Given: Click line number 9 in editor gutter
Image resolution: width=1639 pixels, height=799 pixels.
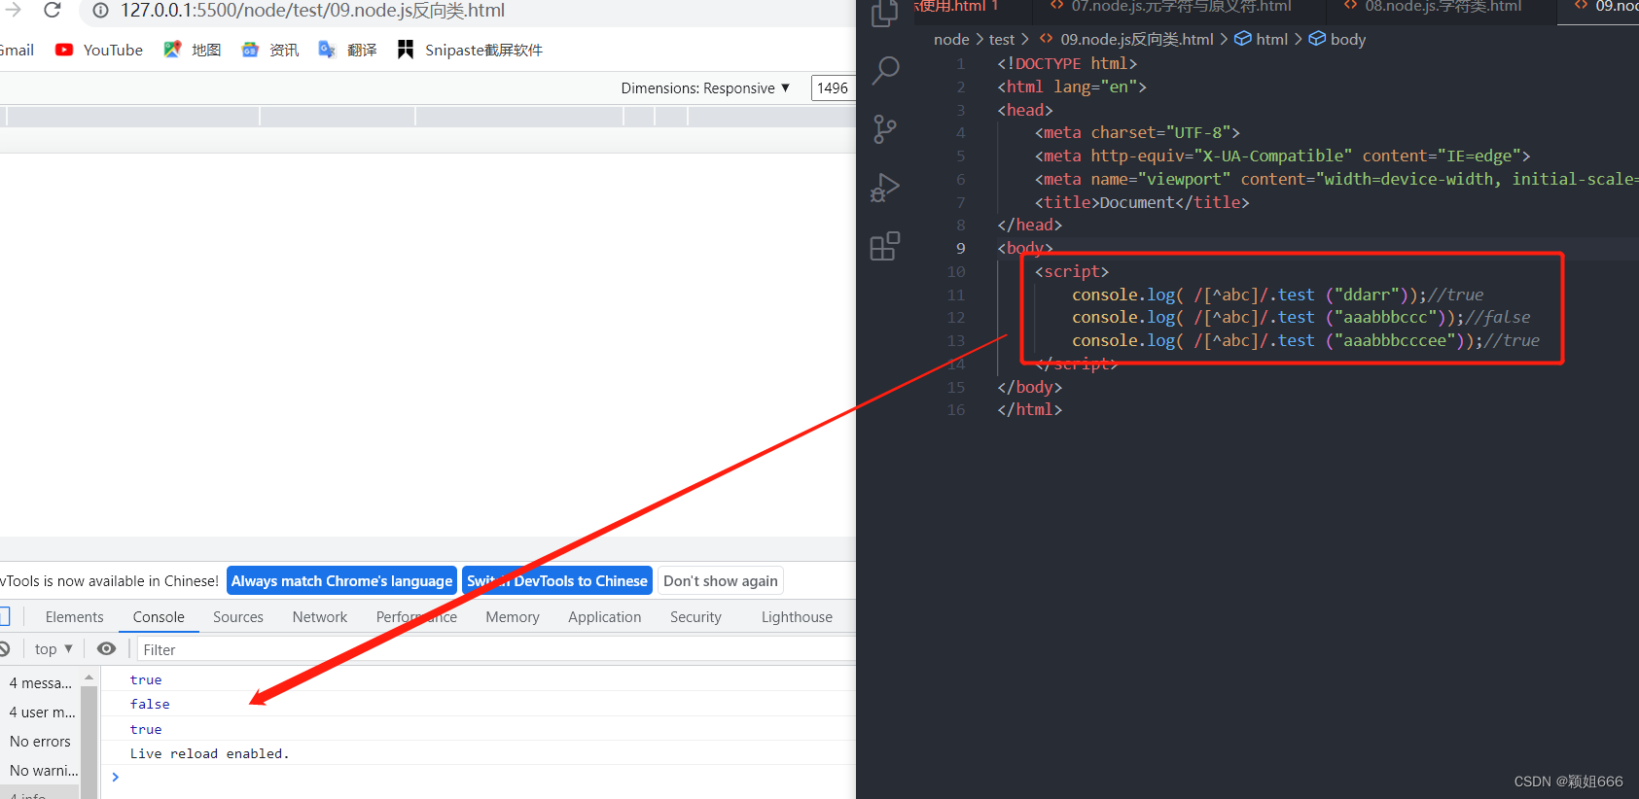Looking at the screenshot, I should 960,248.
